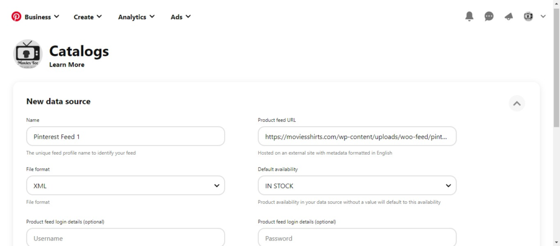Click the Password input field

click(x=357, y=238)
